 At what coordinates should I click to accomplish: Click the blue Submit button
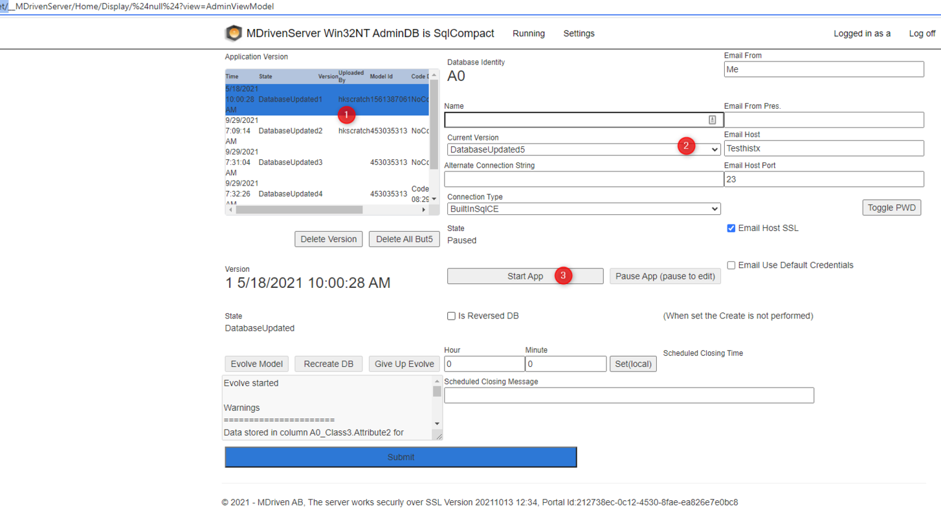pyautogui.click(x=401, y=457)
